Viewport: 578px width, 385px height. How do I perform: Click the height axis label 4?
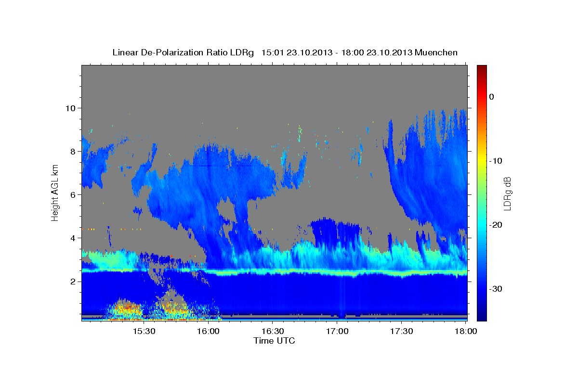click(x=74, y=238)
